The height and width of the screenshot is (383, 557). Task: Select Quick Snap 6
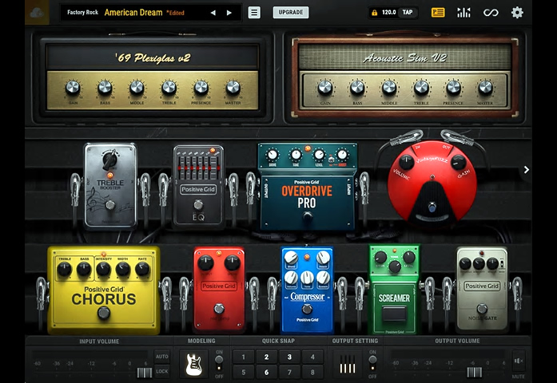point(266,373)
